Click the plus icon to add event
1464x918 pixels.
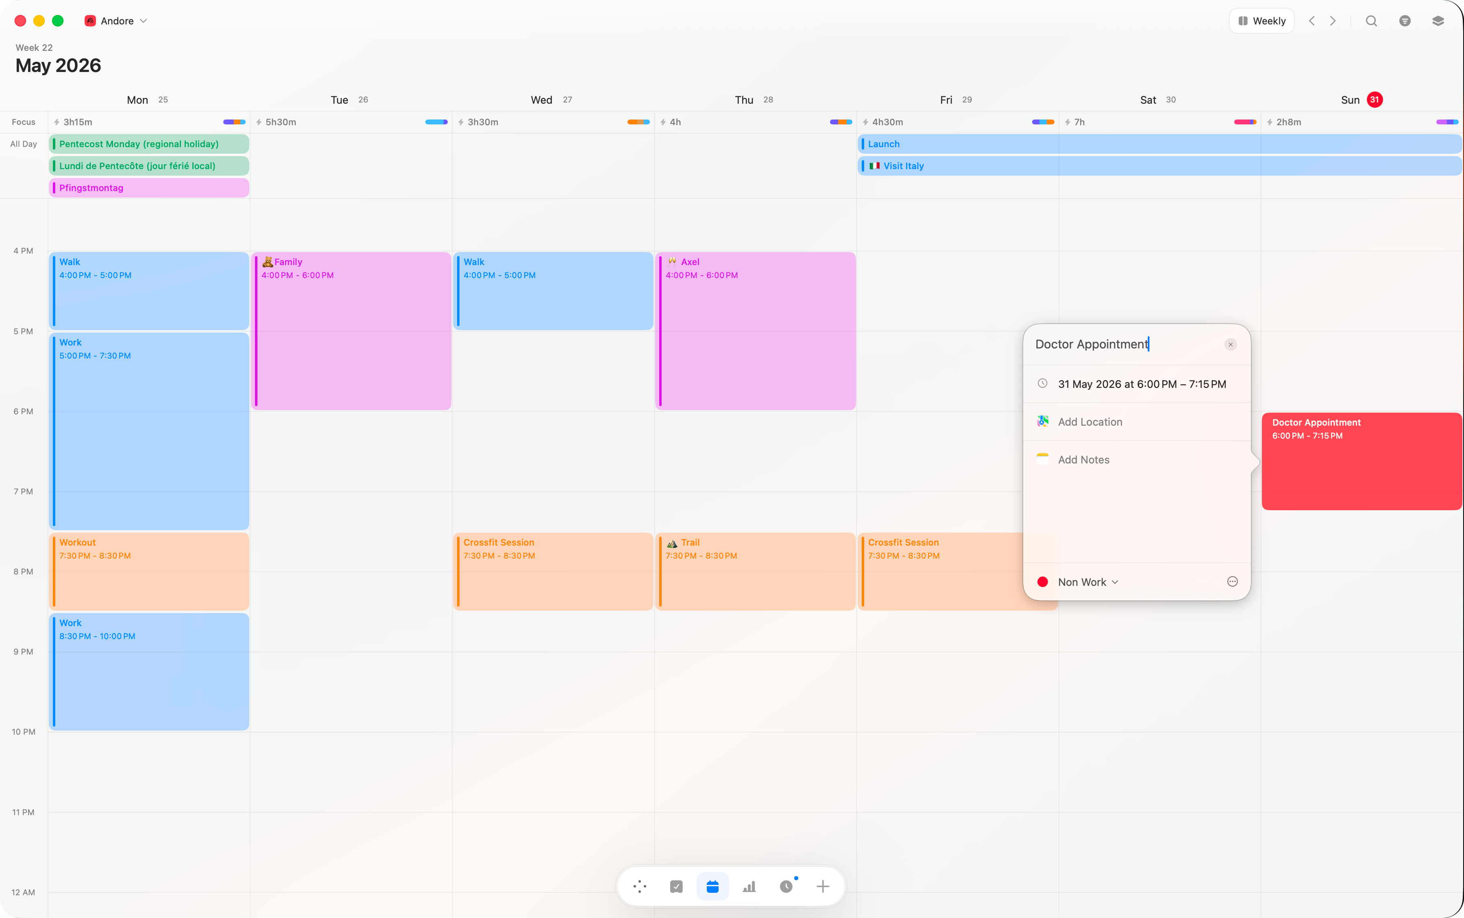823,886
